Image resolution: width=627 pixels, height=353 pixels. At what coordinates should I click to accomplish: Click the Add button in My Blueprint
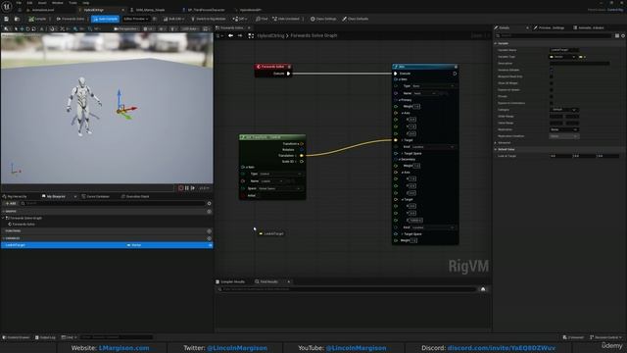click(11, 203)
